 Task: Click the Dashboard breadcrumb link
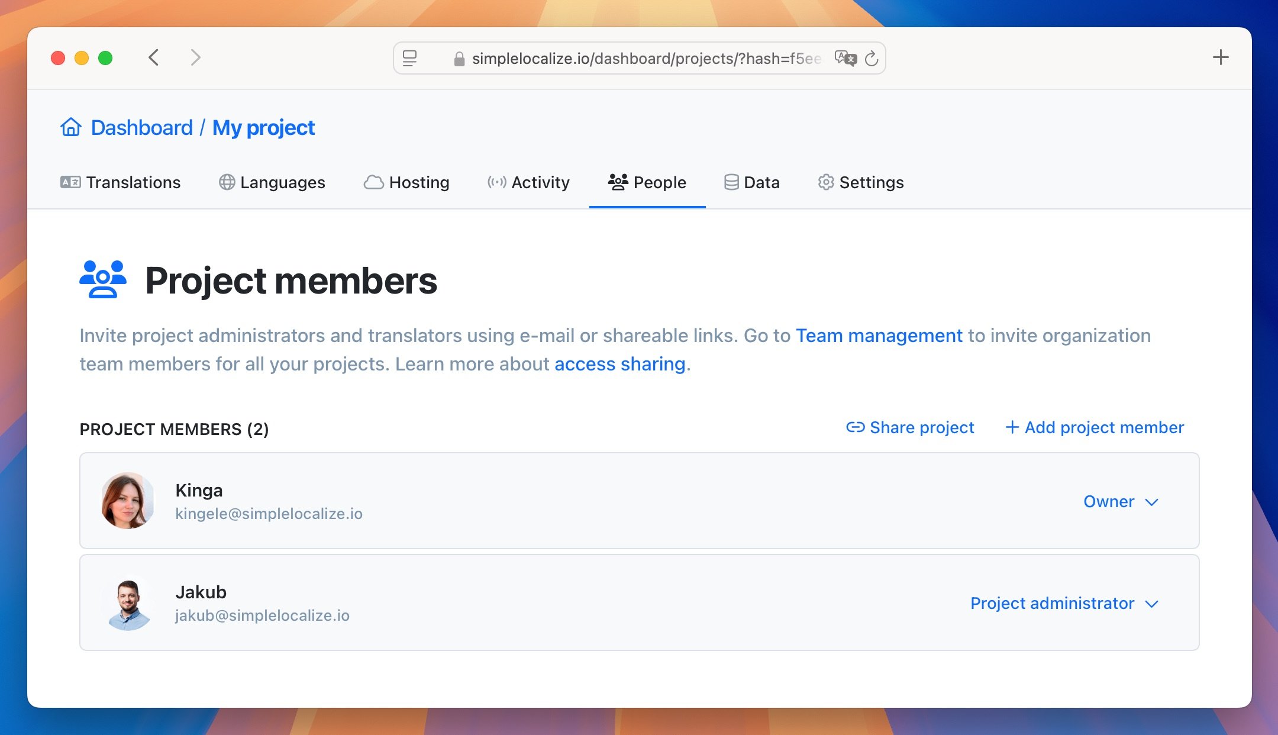[141, 127]
